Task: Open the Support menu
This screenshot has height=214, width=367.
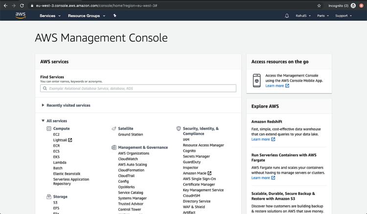Action: [x=344, y=16]
